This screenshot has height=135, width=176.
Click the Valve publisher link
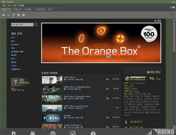[136, 91]
